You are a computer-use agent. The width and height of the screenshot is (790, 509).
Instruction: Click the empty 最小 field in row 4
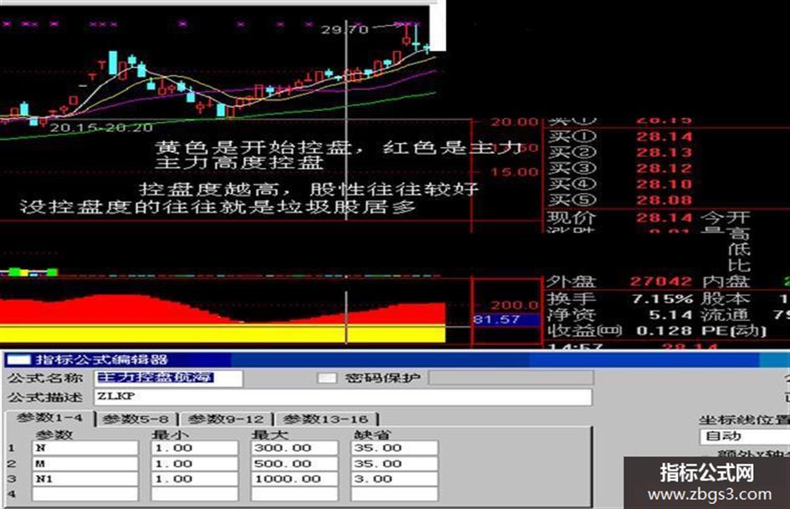[x=195, y=494]
